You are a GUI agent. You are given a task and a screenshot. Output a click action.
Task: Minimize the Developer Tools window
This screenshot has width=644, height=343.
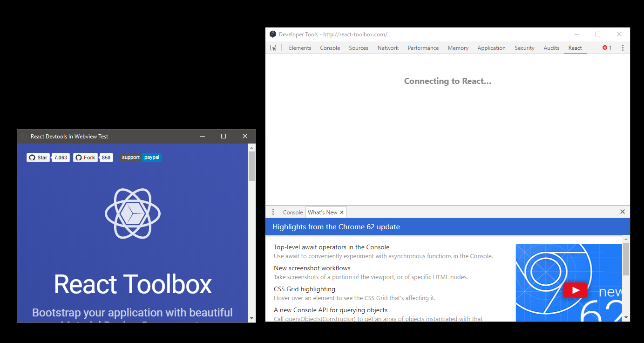[577, 34]
